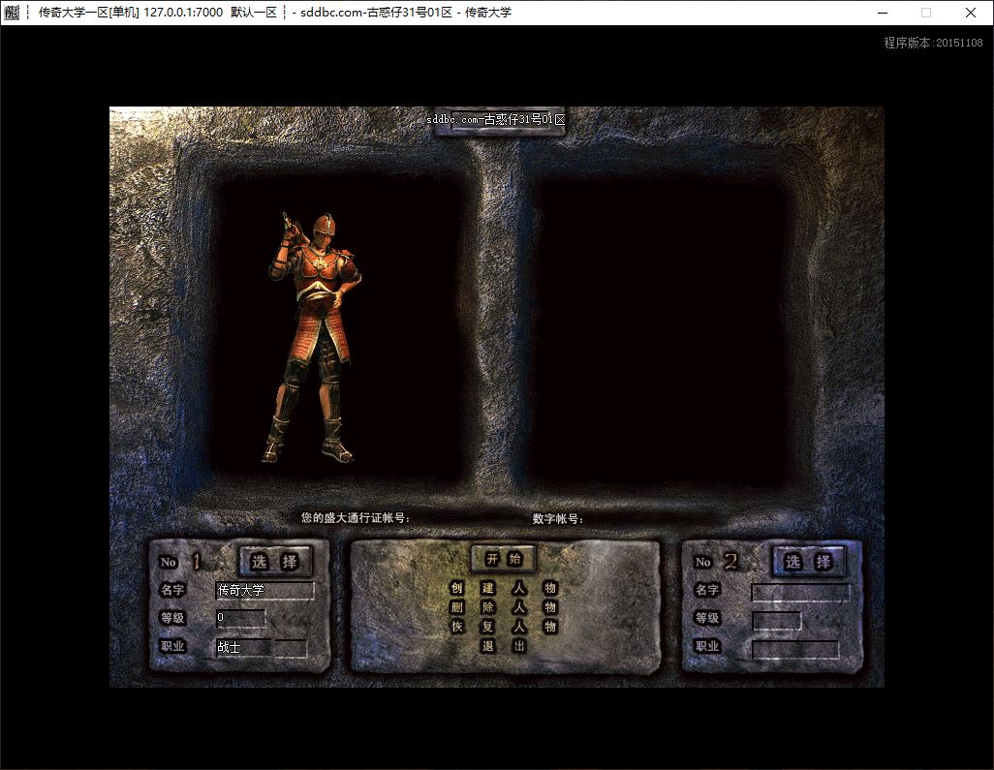Click the empty 职业 field in slot 2
The image size is (994, 770).
(x=795, y=650)
